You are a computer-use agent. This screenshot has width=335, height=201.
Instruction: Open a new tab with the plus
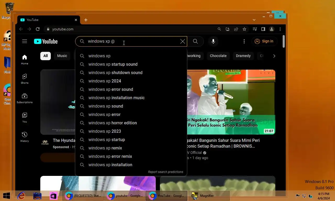click(x=86, y=20)
